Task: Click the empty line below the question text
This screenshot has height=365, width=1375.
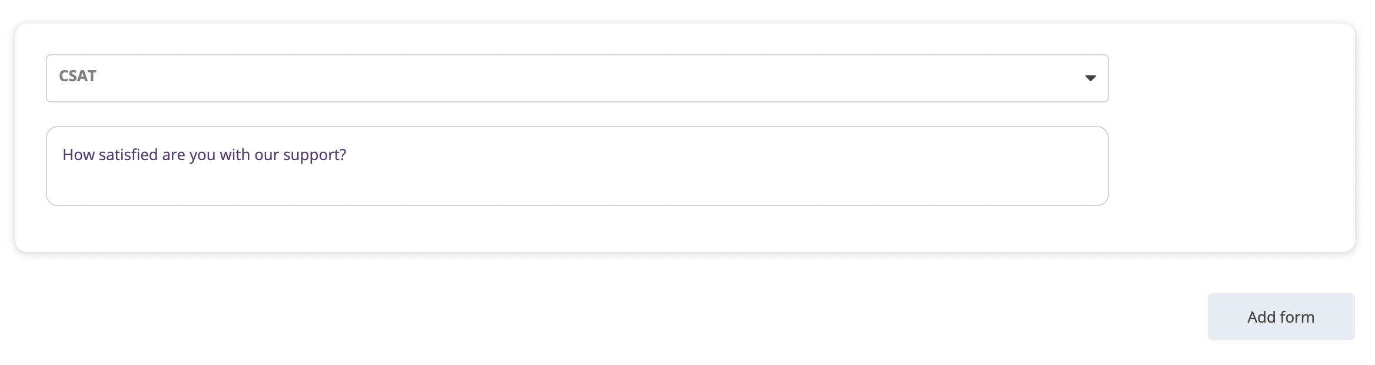Action: pos(353,185)
